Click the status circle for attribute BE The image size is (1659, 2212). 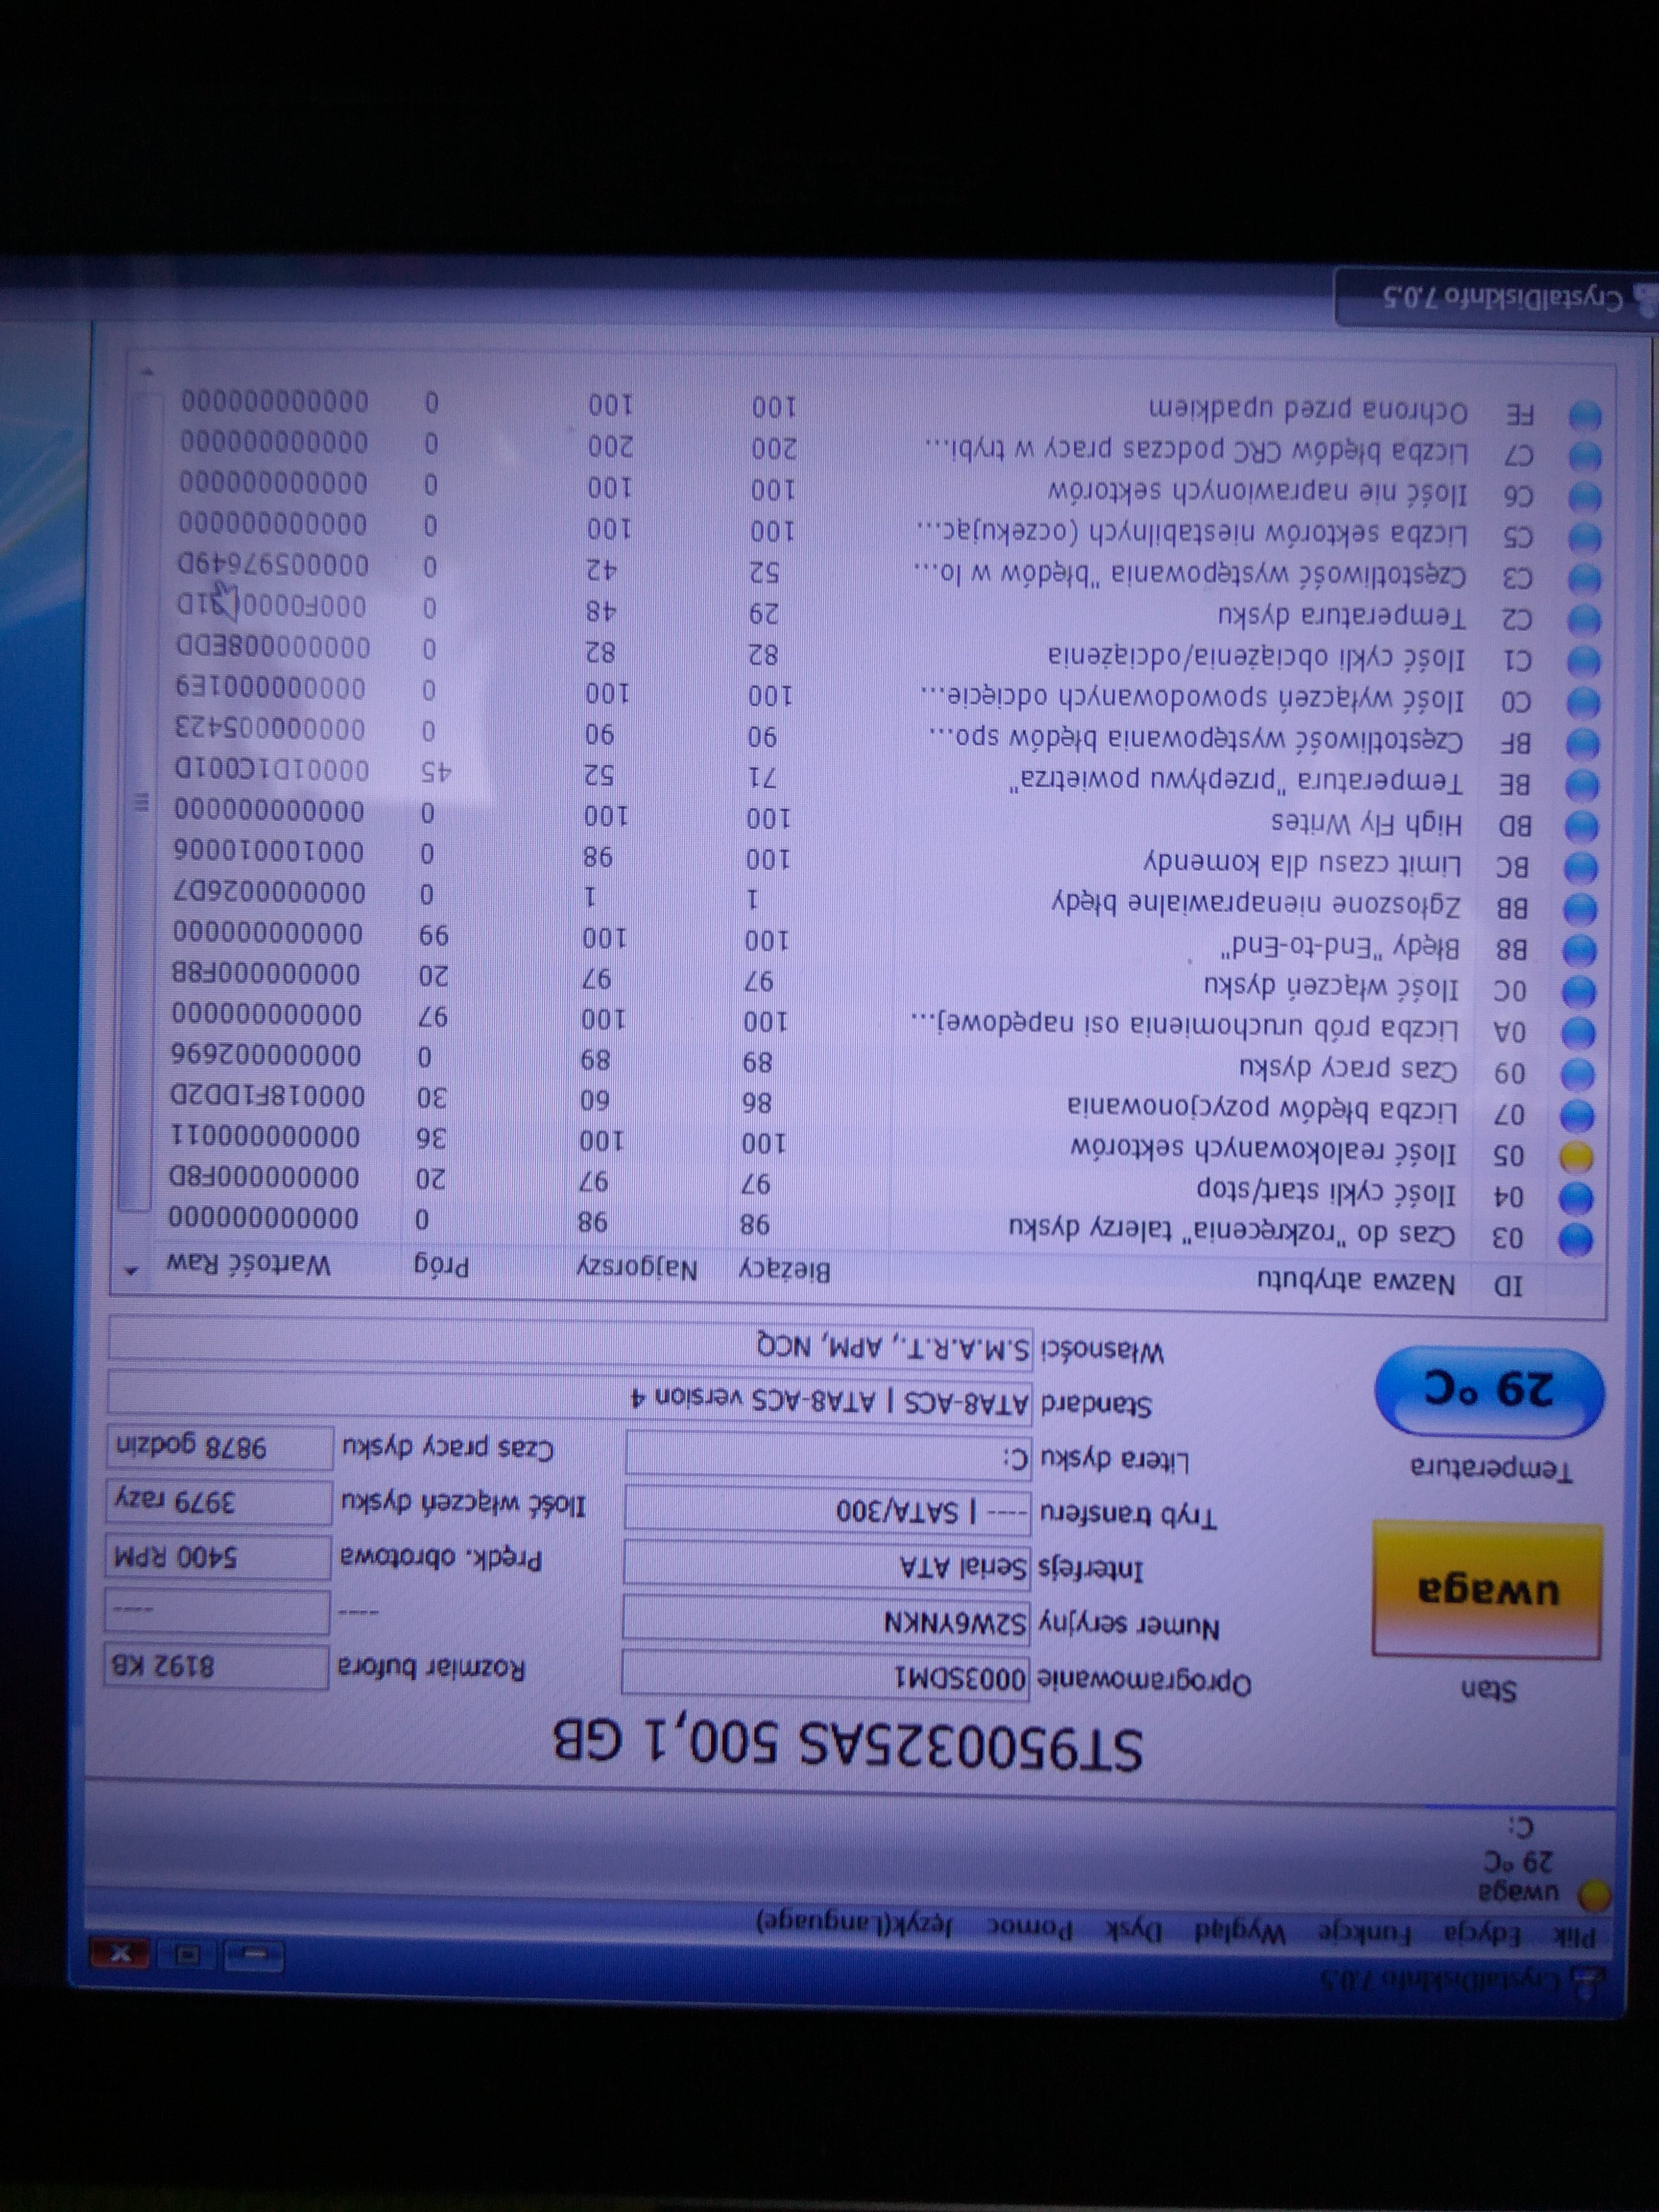pos(1583,785)
